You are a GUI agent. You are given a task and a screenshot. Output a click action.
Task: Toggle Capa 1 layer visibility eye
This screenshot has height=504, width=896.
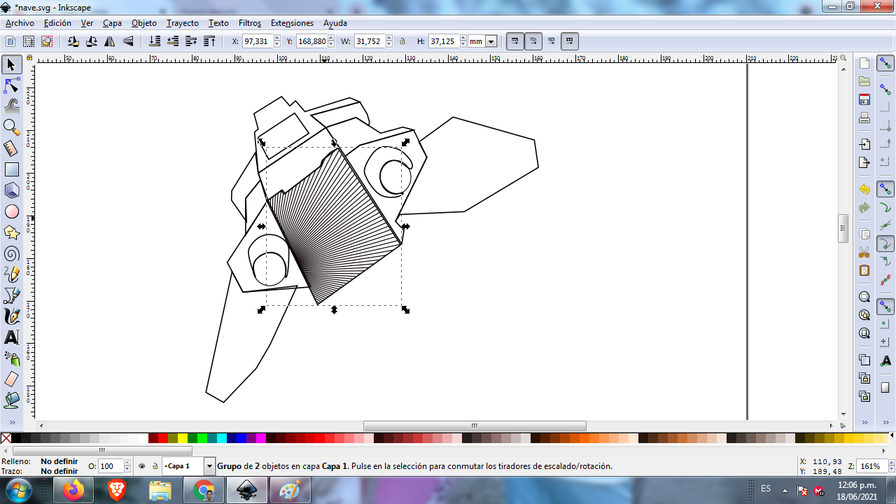[142, 465]
